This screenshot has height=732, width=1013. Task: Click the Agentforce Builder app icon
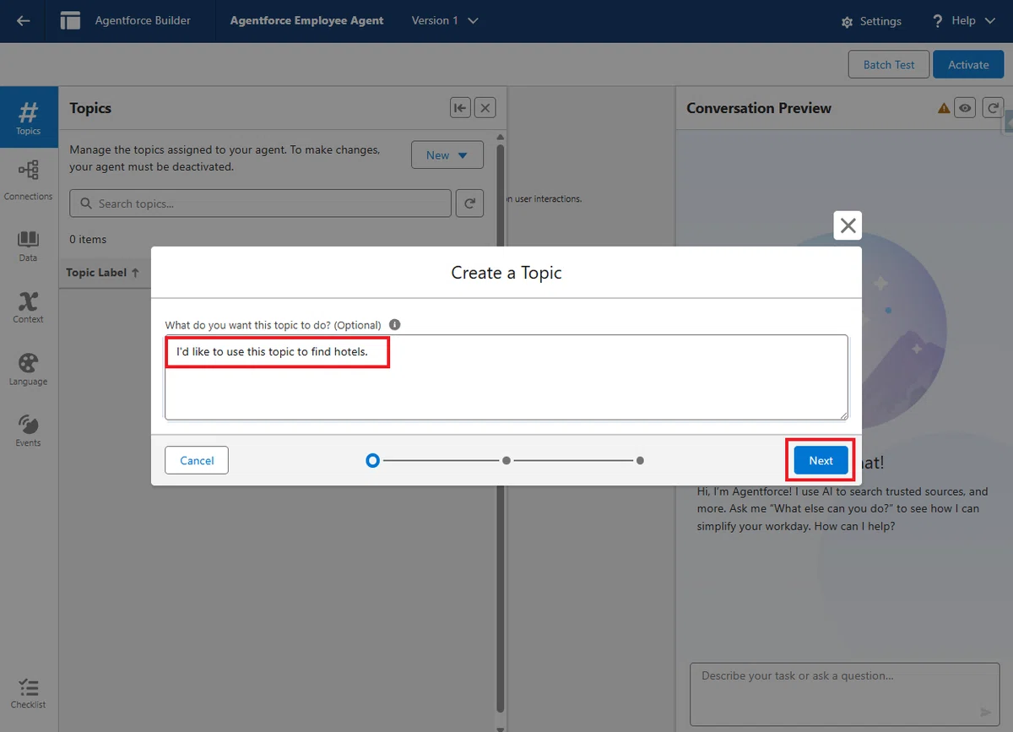click(x=70, y=21)
